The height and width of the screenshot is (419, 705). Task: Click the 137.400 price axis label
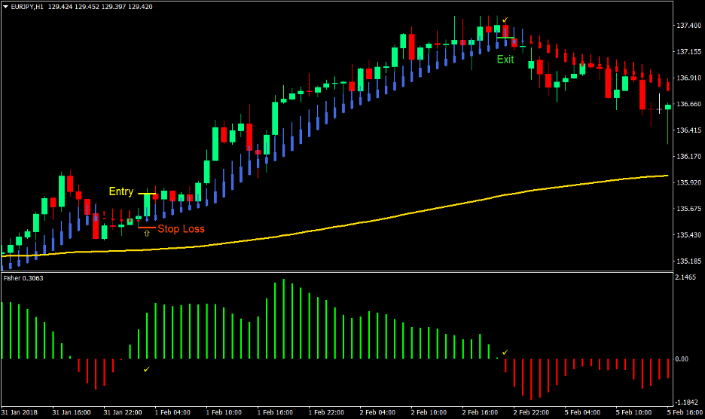click(x=688, y=26)
